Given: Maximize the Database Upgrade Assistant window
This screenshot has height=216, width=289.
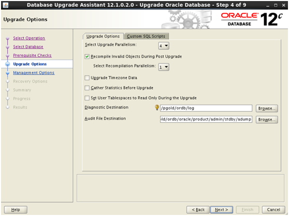Looking at the screenshot, I should pyautogui.click(x=276, y=5).
